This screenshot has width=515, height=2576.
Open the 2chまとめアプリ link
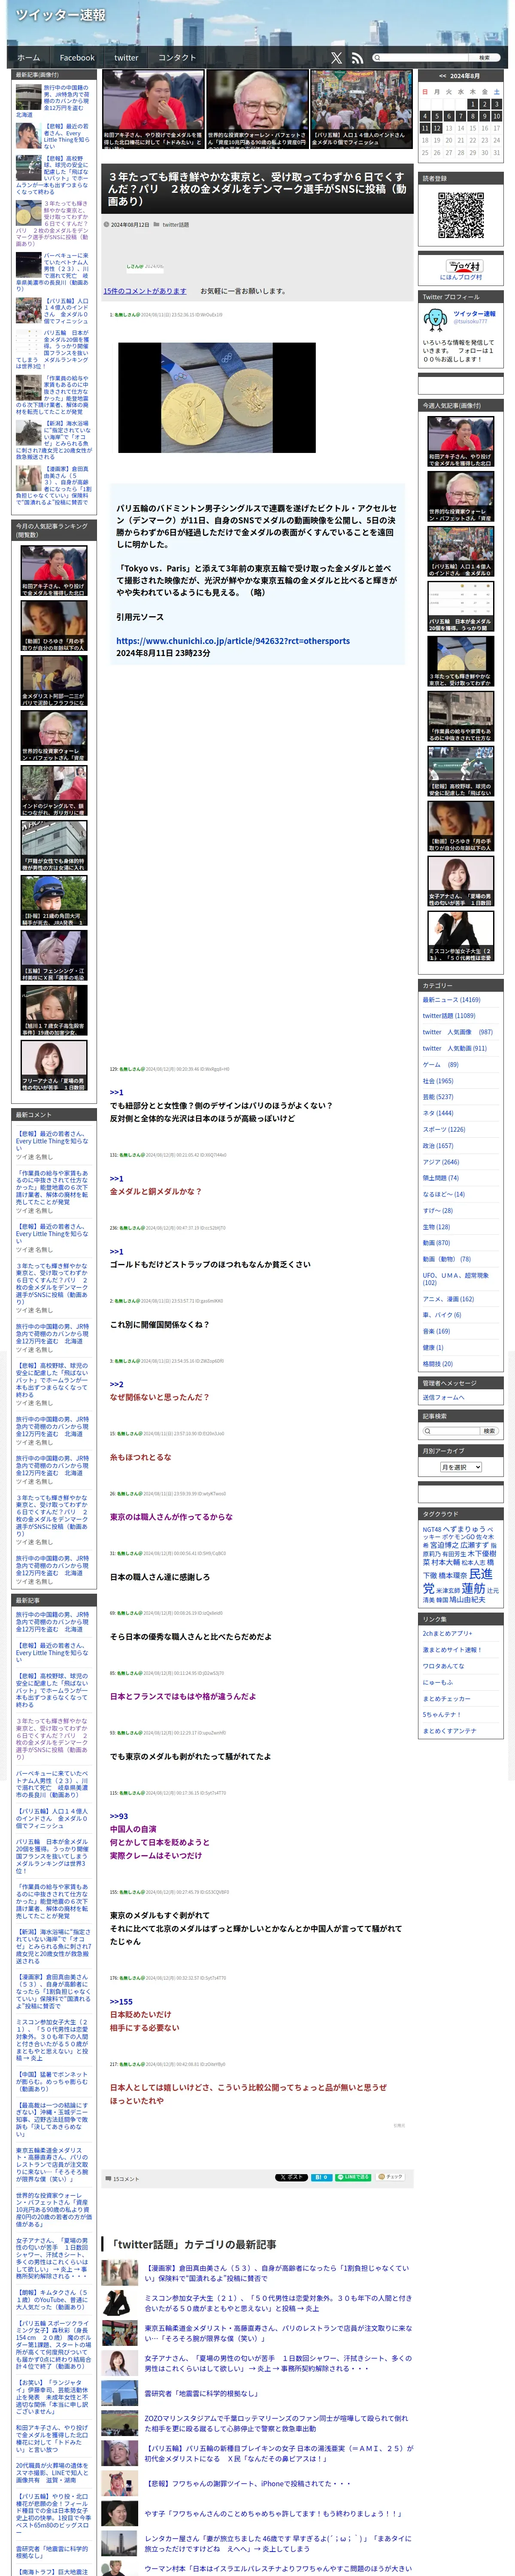pyautogui.click(x=447, y=1634)
